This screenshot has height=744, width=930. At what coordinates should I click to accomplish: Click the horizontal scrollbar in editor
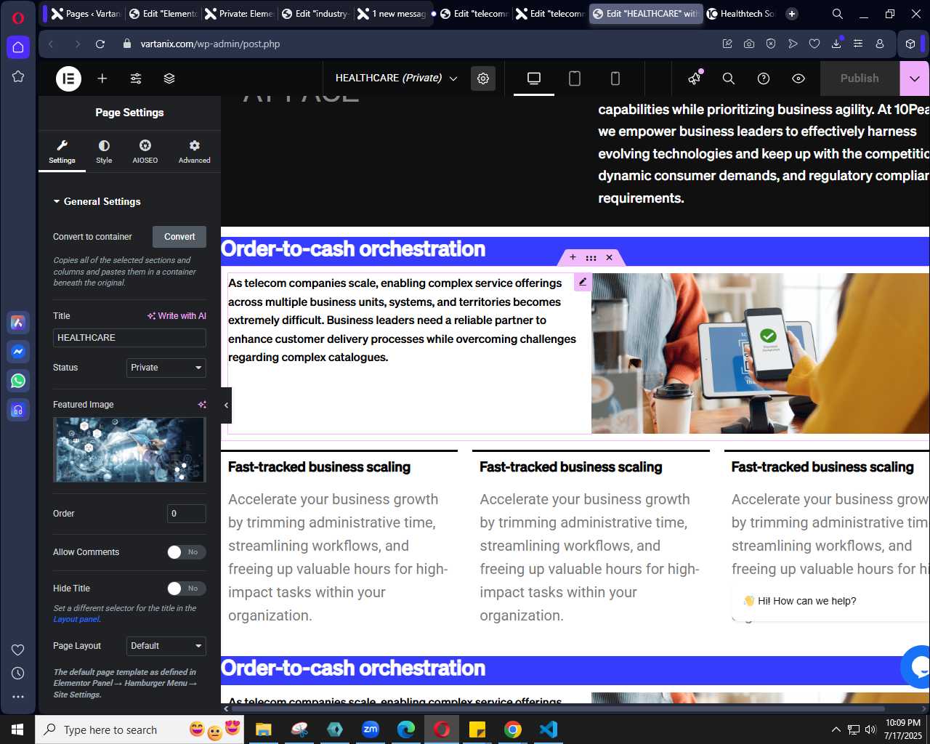[x=558, y=708]
